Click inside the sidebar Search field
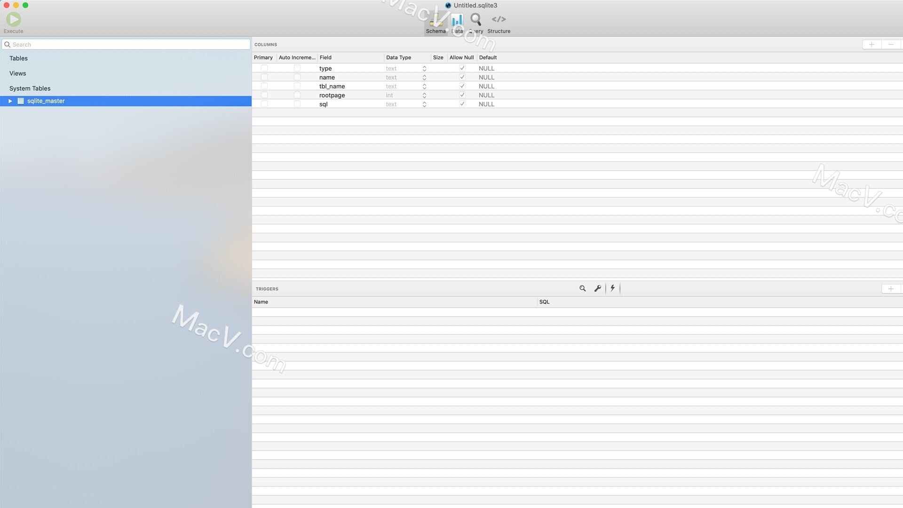This screenshot has height=508, width=903. click(x=126, y=44)
